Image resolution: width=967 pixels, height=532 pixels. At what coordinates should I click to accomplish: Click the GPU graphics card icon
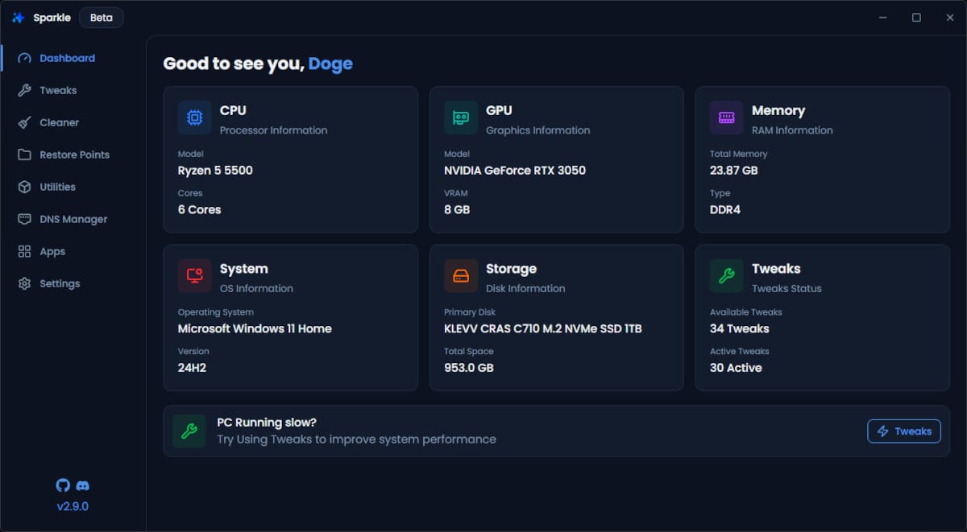(460, 118)
